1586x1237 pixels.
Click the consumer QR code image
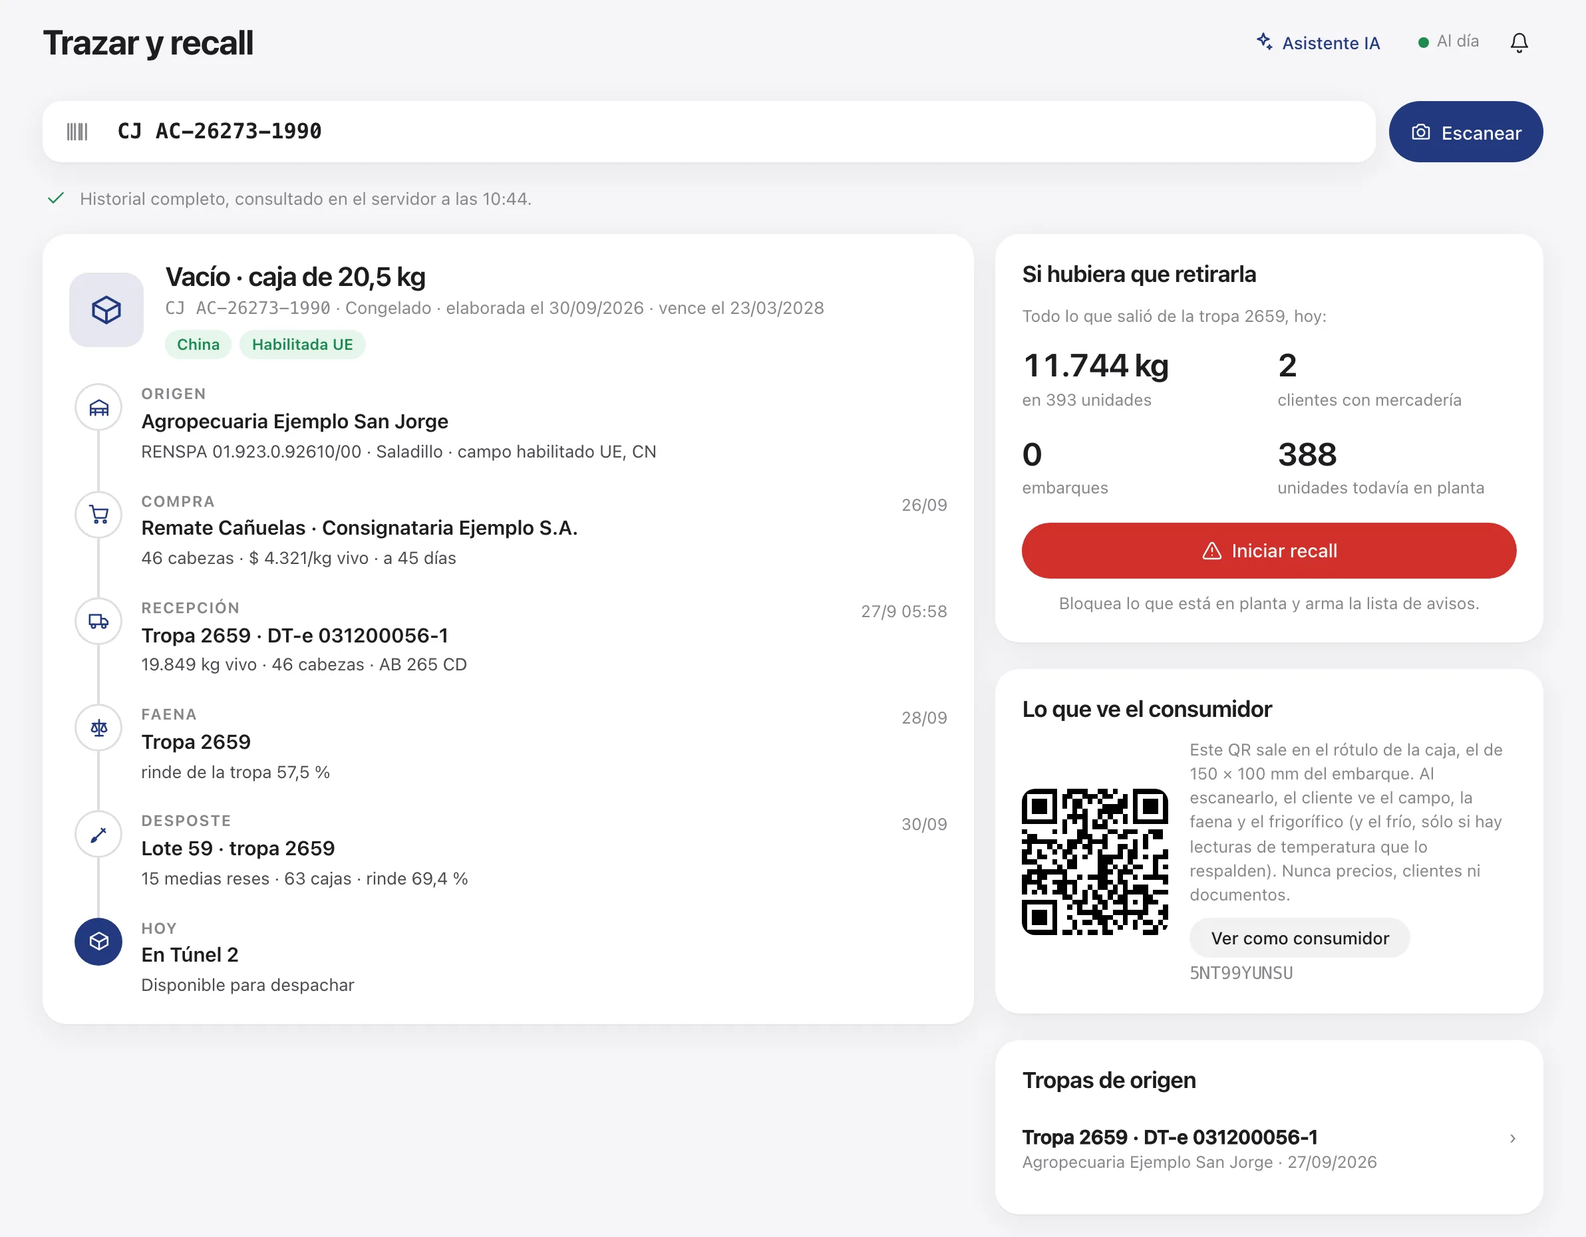pos(1094,862)
